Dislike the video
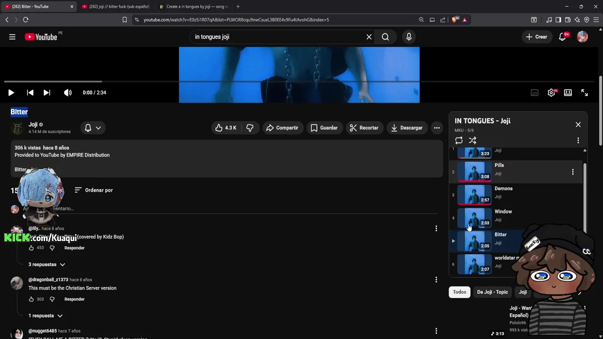Screen dimensions: 603x339 (250, 128)
